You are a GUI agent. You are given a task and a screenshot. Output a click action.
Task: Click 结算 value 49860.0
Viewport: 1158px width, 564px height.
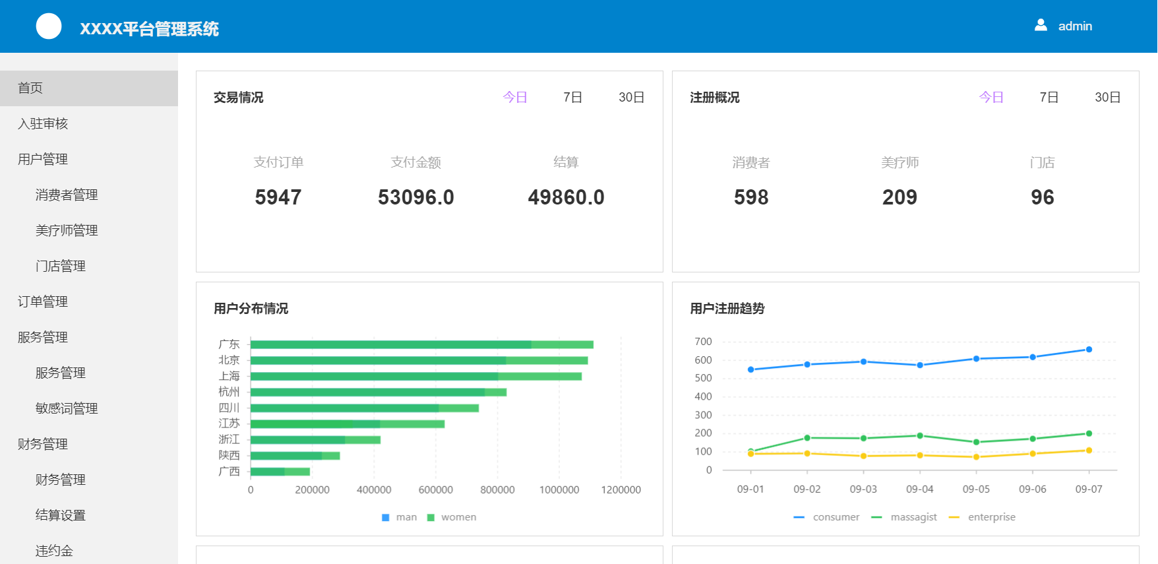(566, 197)
